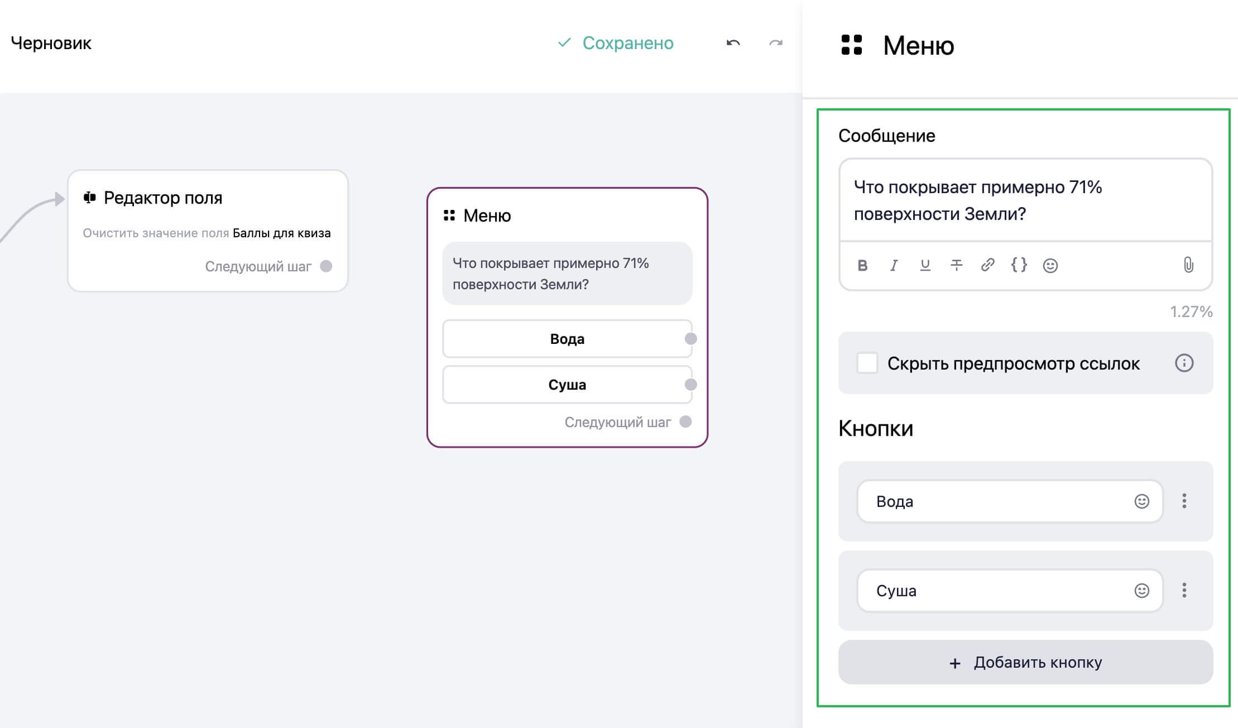Click the Сообщение section label

coord(886,136)
